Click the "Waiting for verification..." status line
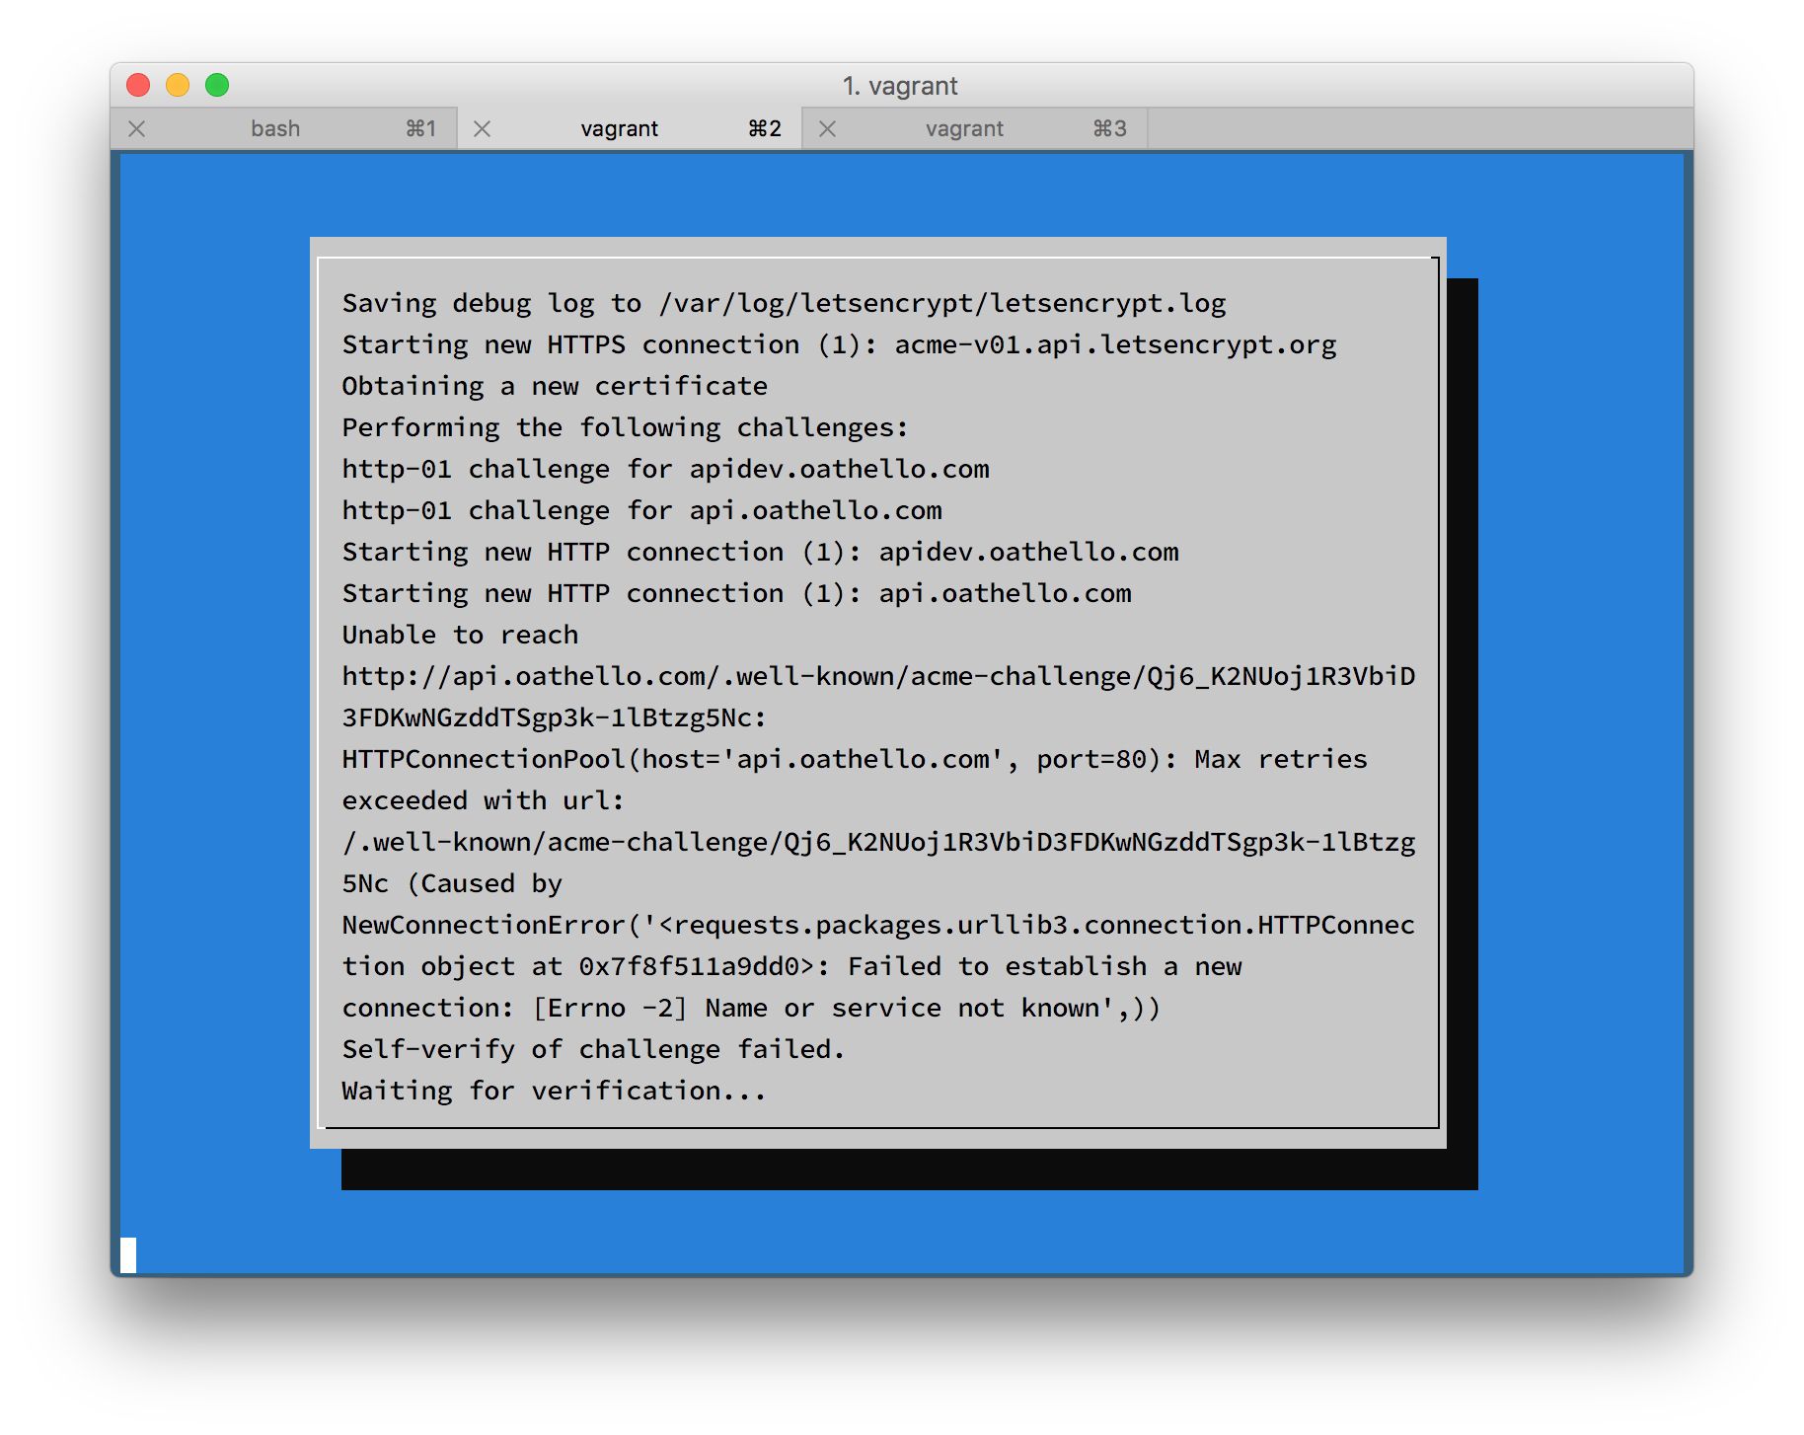This screenshot has width=1804, height=1435. pyautogui.click(x=554, y=1091)
